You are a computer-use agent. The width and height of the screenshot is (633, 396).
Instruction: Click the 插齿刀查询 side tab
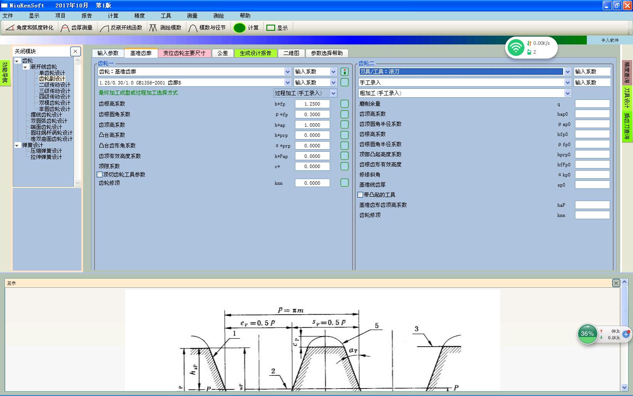[x=627, y=126]
